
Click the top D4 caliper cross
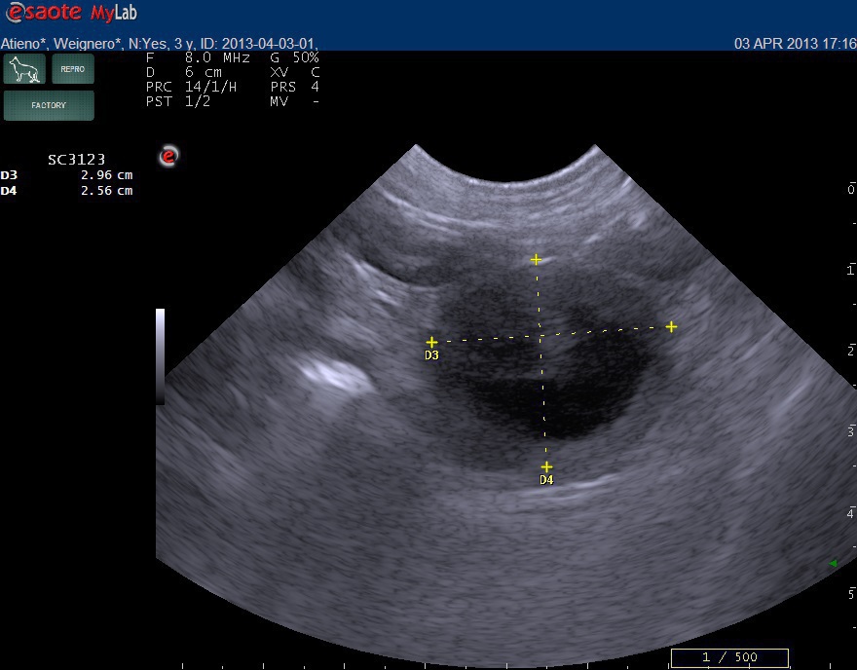coord(536,260)
